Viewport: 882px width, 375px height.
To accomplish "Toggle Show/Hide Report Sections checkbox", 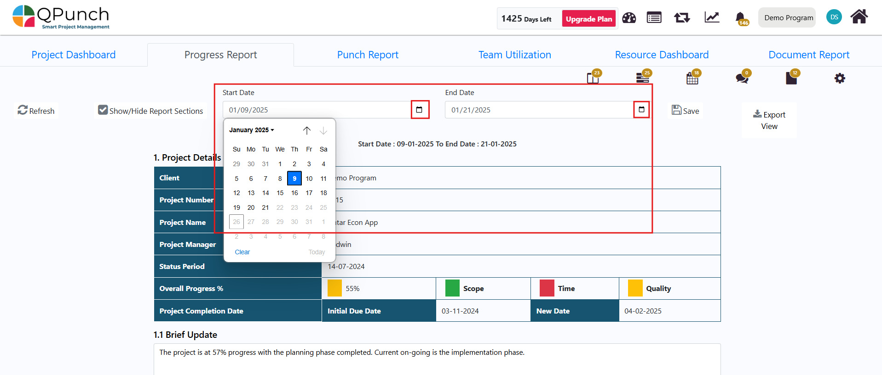I will (103, 110).
